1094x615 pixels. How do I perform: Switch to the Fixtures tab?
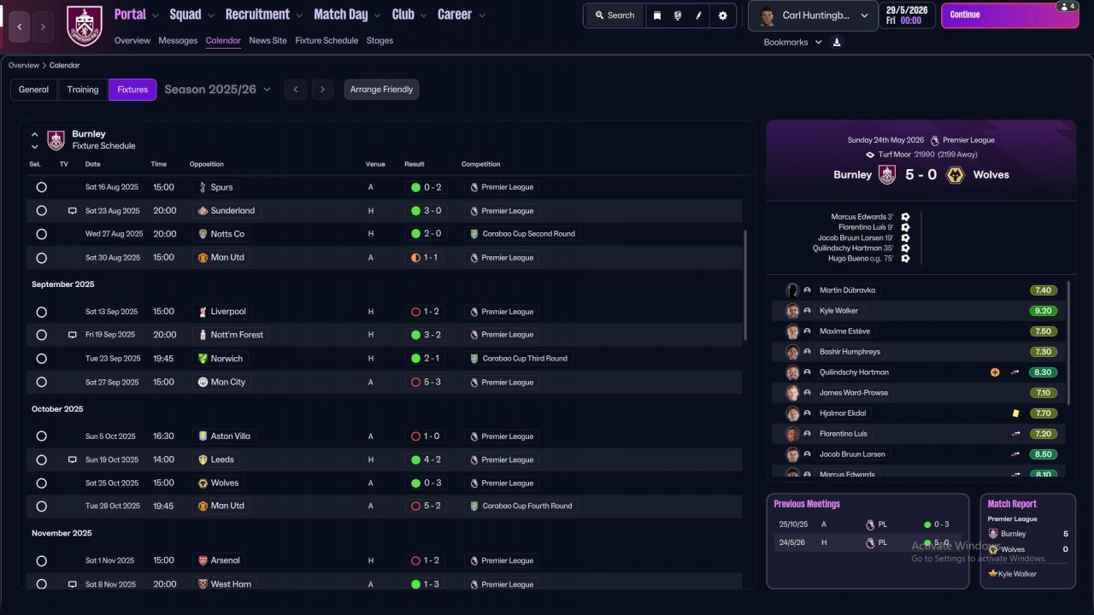pyautogui.click(x=132, y=90)
